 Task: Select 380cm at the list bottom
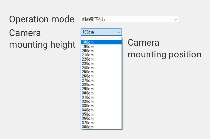101,127
